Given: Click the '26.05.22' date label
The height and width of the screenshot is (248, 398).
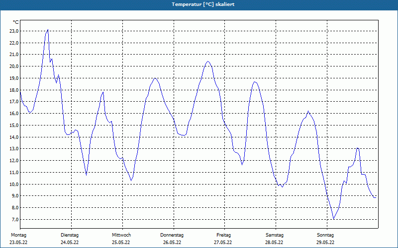Looking at the screenshot, I should [172, 243].
